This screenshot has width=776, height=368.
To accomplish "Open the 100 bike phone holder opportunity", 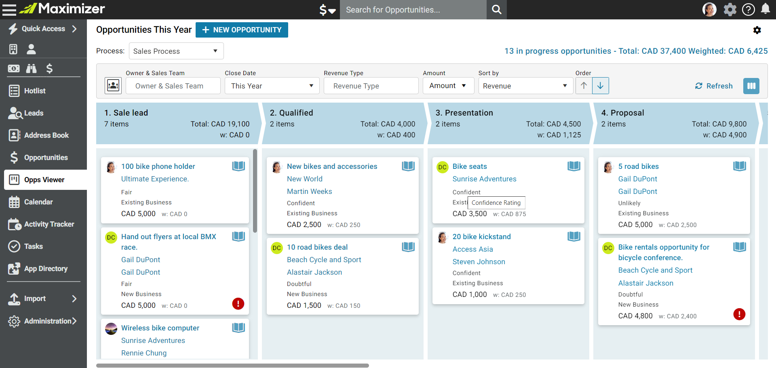I will pyautogui.click(x=158, y=166).
